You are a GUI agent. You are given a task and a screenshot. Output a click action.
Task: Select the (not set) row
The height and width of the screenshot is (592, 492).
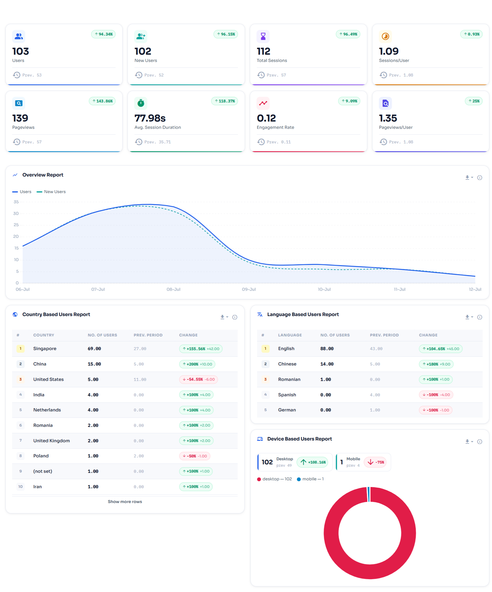tap(125, 471)
